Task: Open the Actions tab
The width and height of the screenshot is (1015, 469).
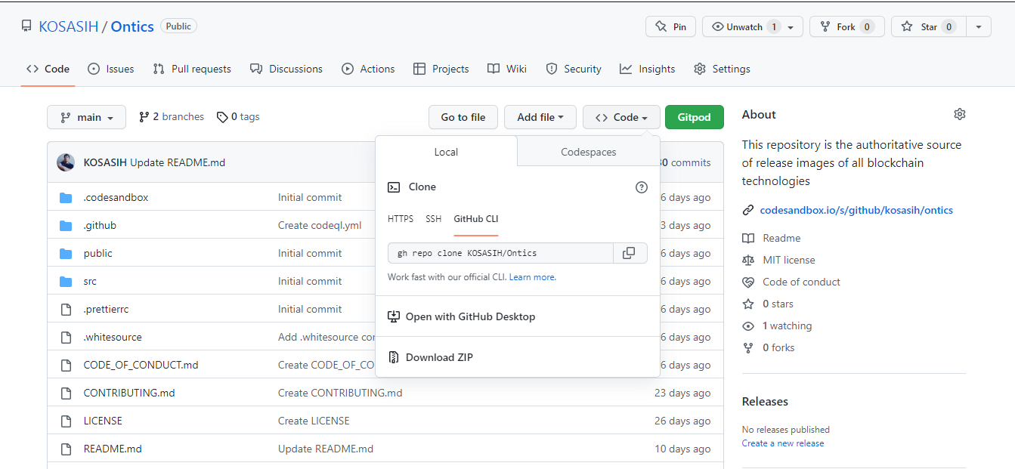Action: coord(368,69)
